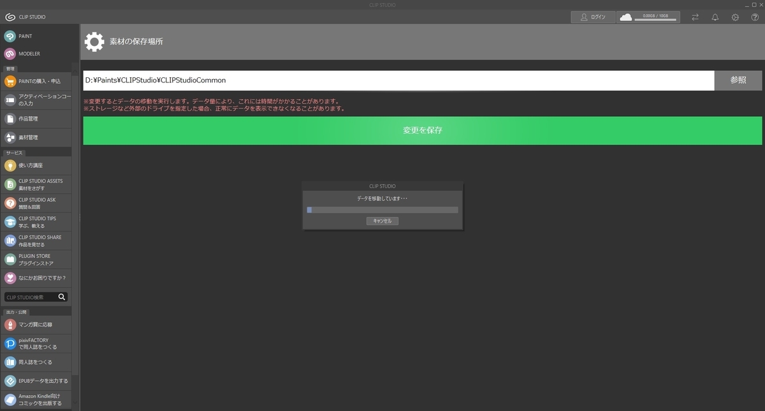Screen dimensions: 765x411
Task: Open the notifications bell icon
Action: click(715, 17)
